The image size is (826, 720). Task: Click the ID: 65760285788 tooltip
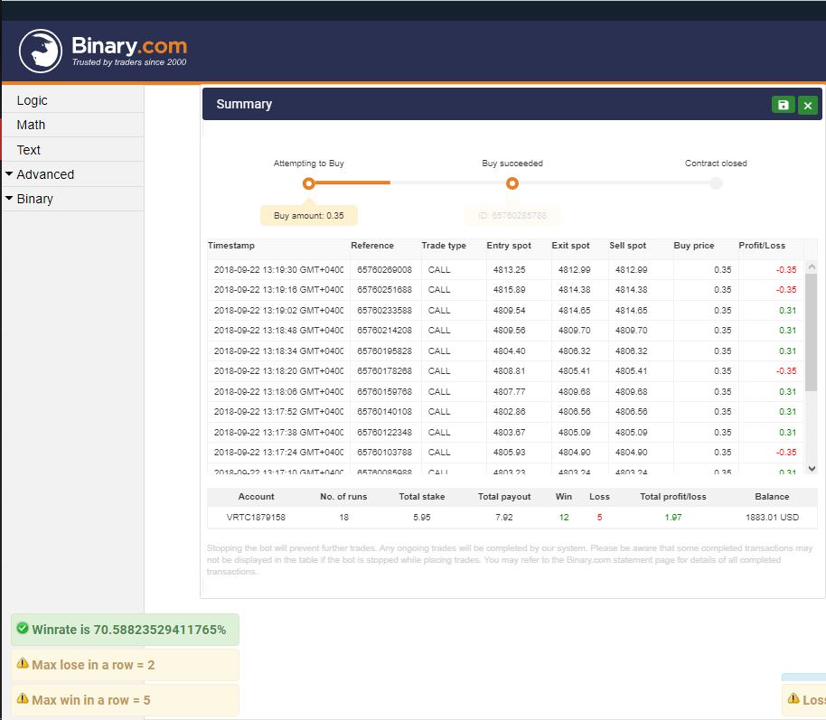512,215
